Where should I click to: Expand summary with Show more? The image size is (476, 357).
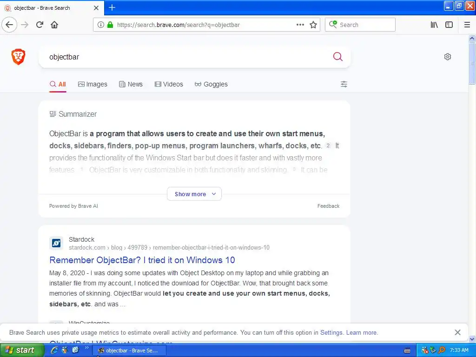tap(194, 194)
